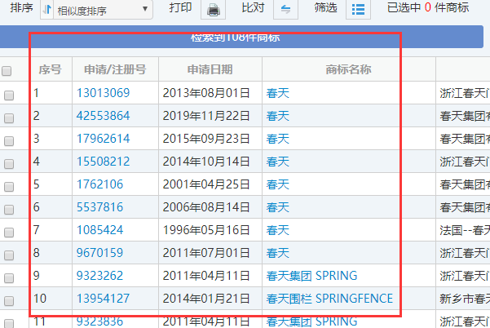The image size is (490, 328).
Task: Click the 申请日期 column header
Action: pos(210,69)
